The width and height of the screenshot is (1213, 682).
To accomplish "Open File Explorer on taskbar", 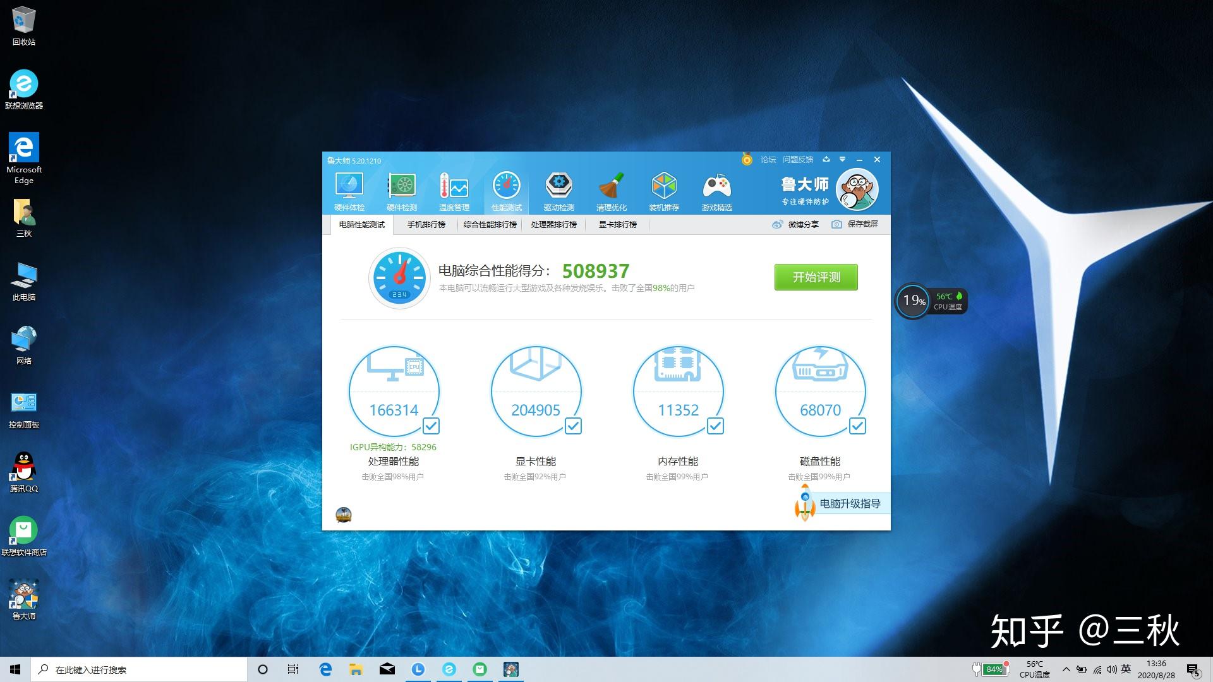I will 356,669.
